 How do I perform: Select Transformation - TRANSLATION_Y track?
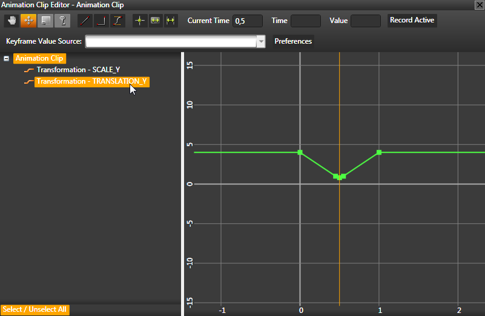(91, 81)
